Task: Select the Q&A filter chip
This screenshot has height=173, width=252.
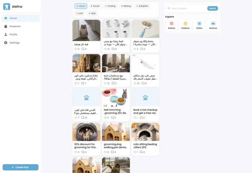Action: pos(92,13)
